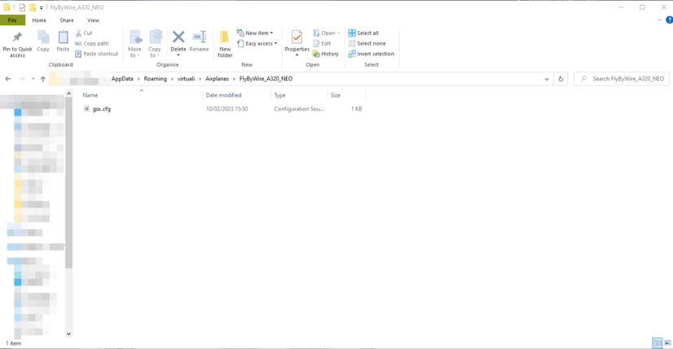Screen dimensions: 673x349
Task: Switch to details view layout
Action: click(657, 343)
